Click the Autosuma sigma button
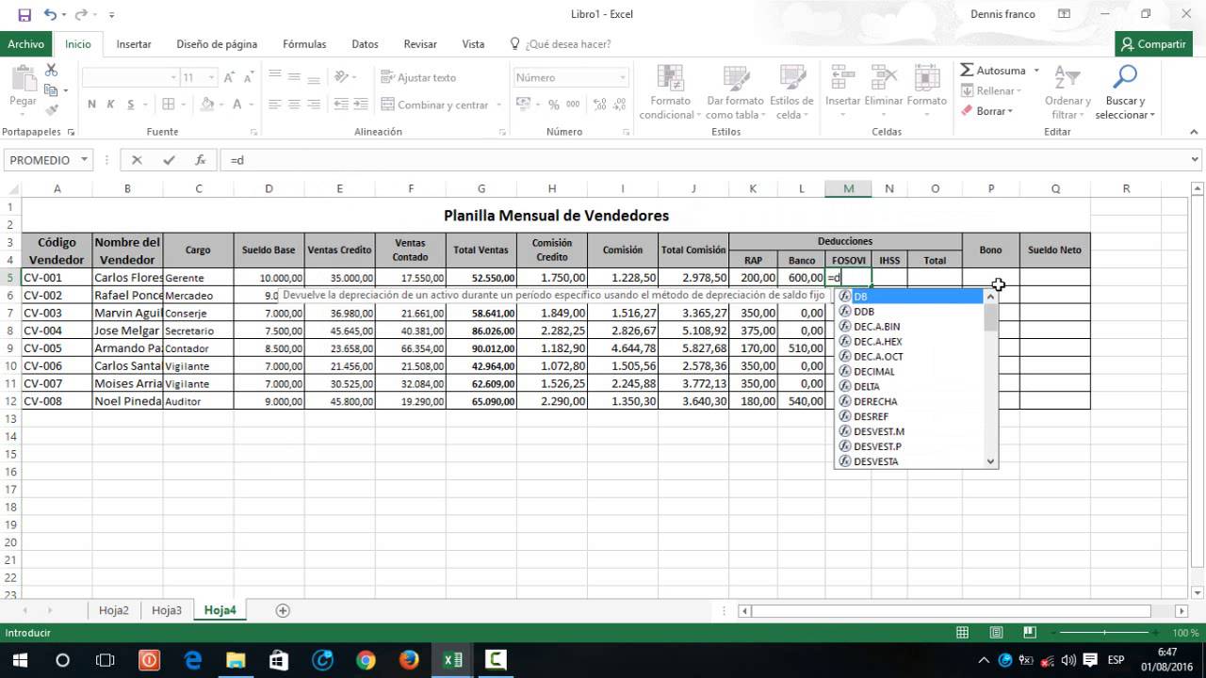The image size is (1206, 678). pos(993,71)
